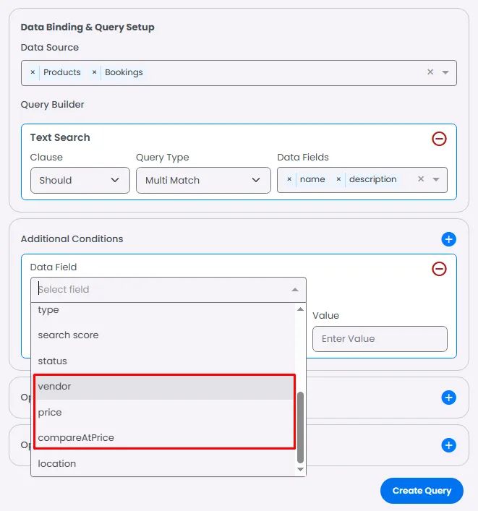Open the Data Source dropdown arrow
This screenshot has height=511, width=478.
tap(445, 72)
